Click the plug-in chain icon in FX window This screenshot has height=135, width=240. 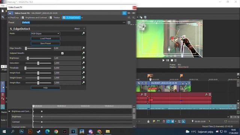coord(129,18)
